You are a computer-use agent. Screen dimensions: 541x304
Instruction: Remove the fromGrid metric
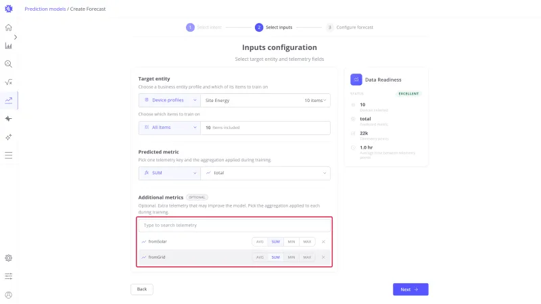(323, 257)
